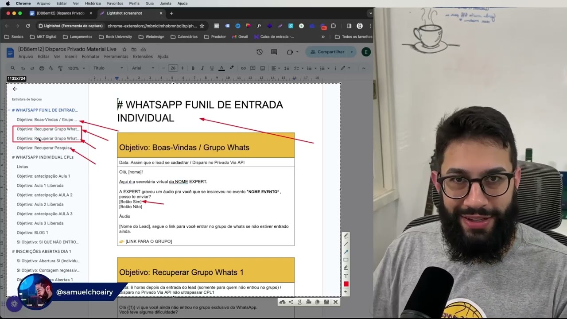
Task: Upload screenshot to the Lightshot cloud
Action: pyautogui.click(x=282, y=302)
